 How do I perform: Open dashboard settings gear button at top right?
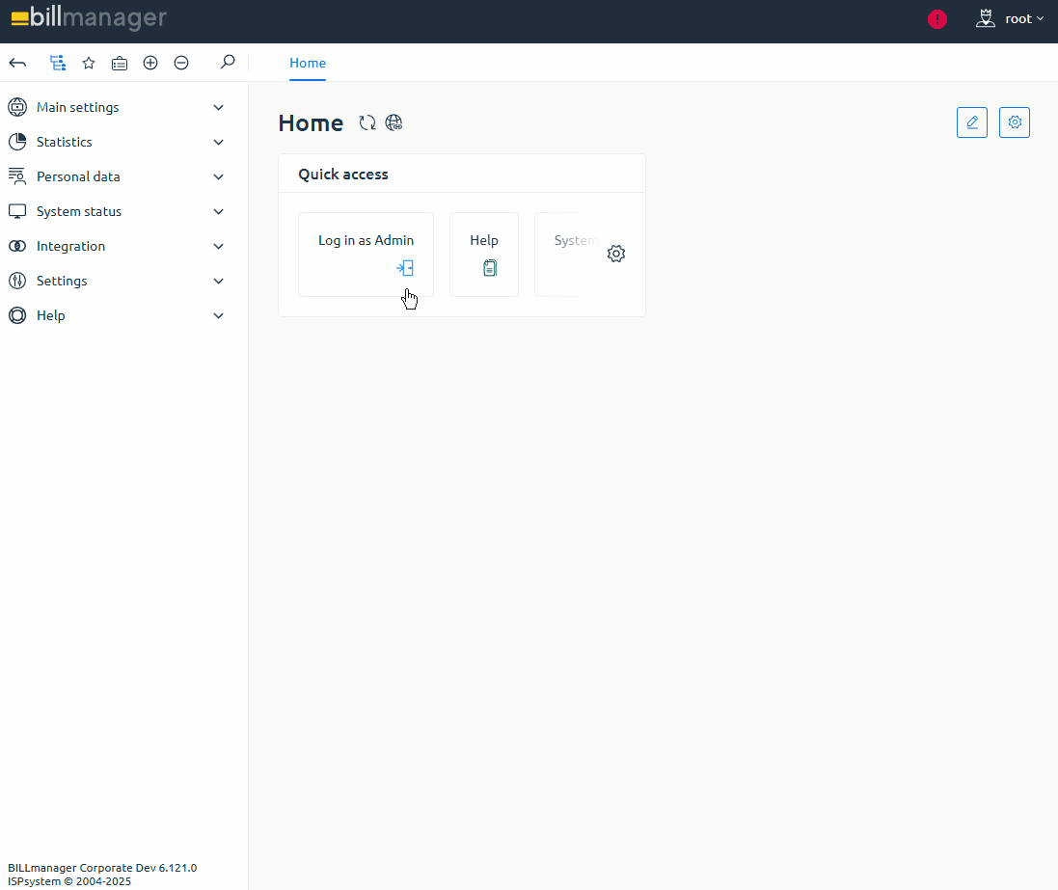point(1014,122)
